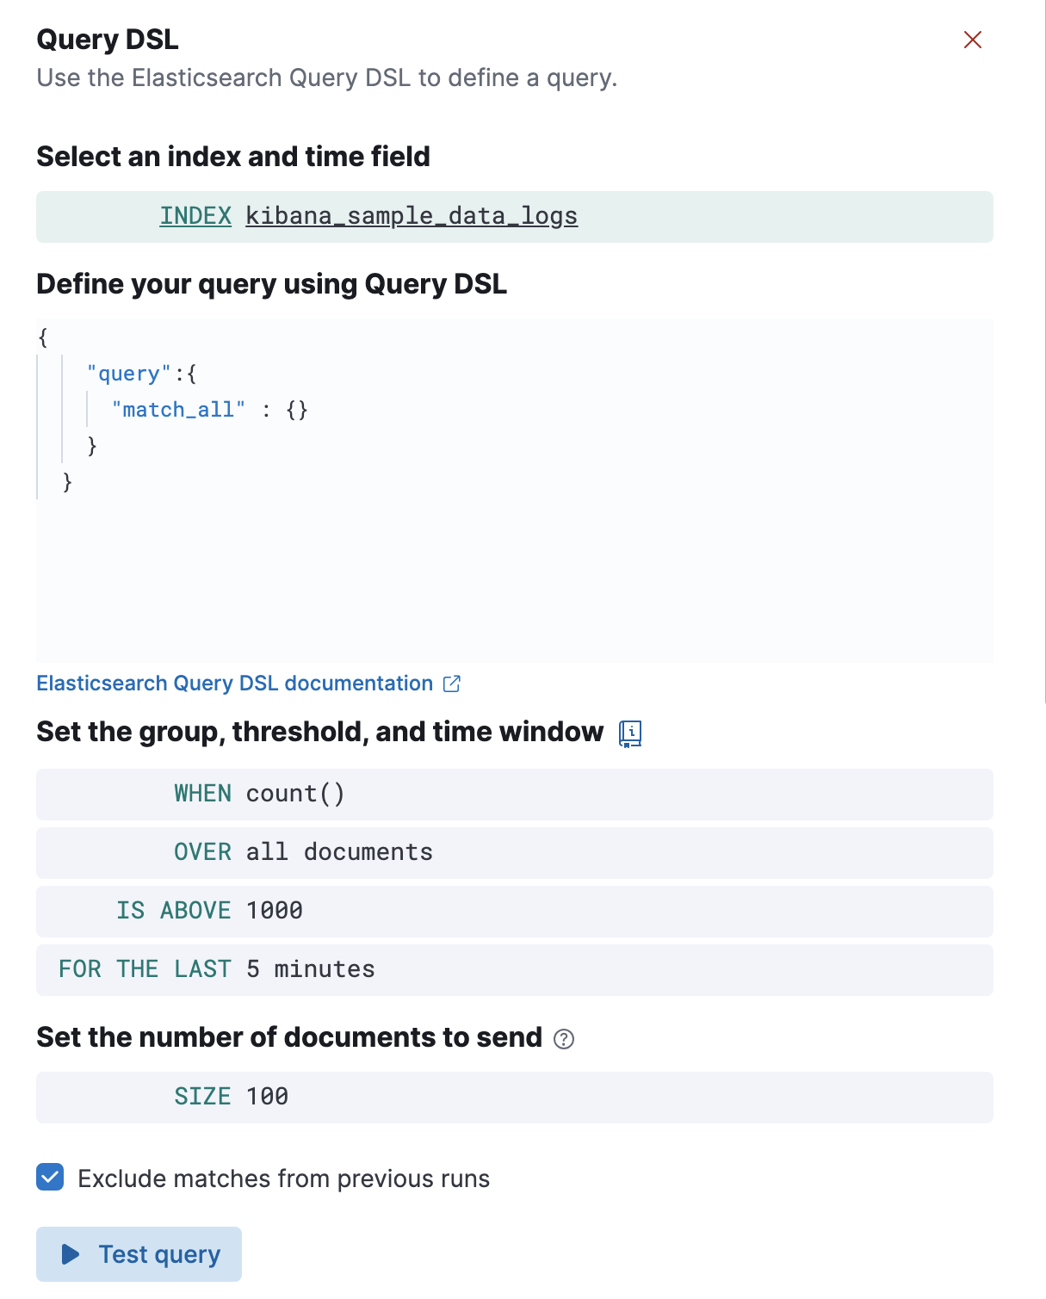
Task: Click the 5 minutes time window value
Action: pos(309,969)
